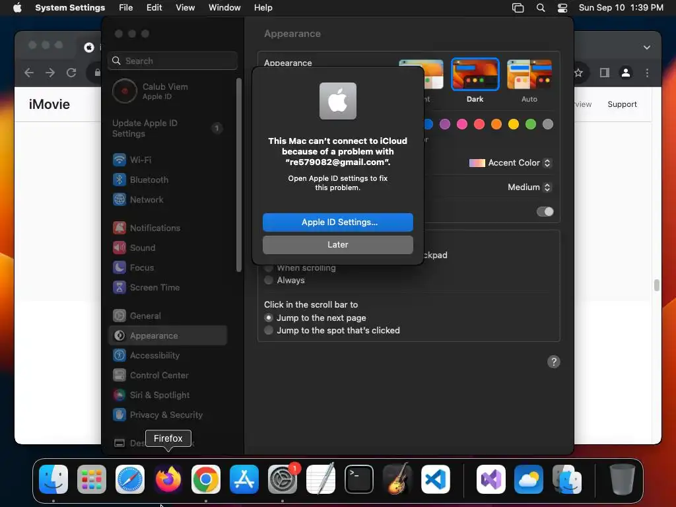Select When scrolling radio option
The width and height of the screenshot is (676, 507).
coord(269,268)
